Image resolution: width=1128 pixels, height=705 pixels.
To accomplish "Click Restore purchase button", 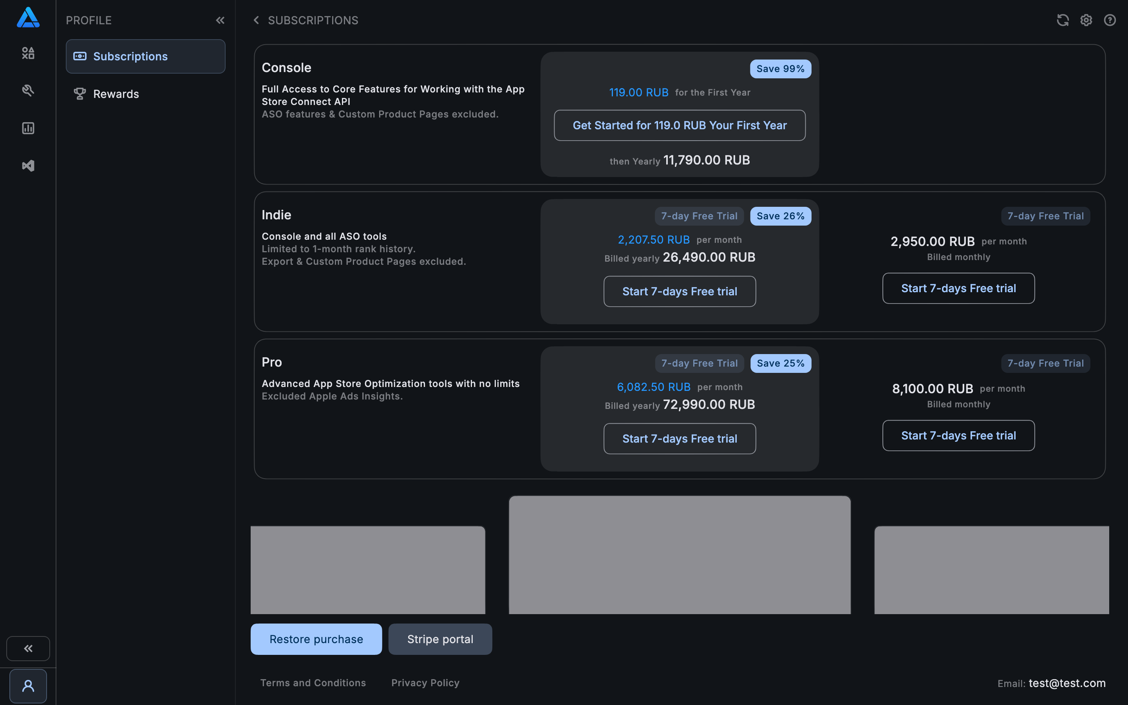I will point(316,639).
